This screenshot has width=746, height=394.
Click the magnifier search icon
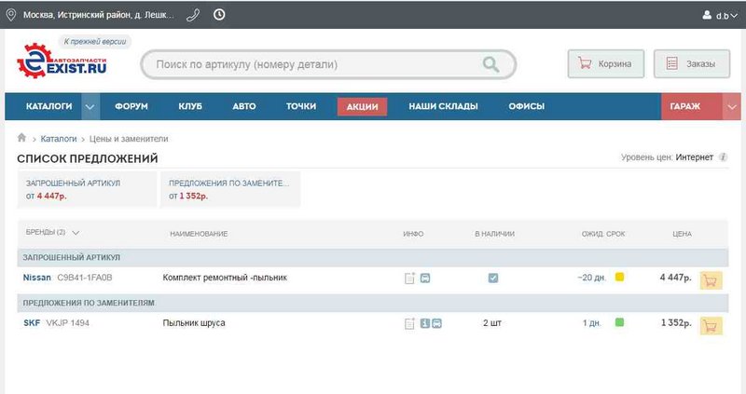pyautogui.click(x=490, y=64)
